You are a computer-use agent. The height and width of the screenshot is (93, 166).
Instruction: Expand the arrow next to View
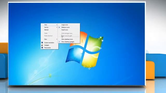coord(57,25)
